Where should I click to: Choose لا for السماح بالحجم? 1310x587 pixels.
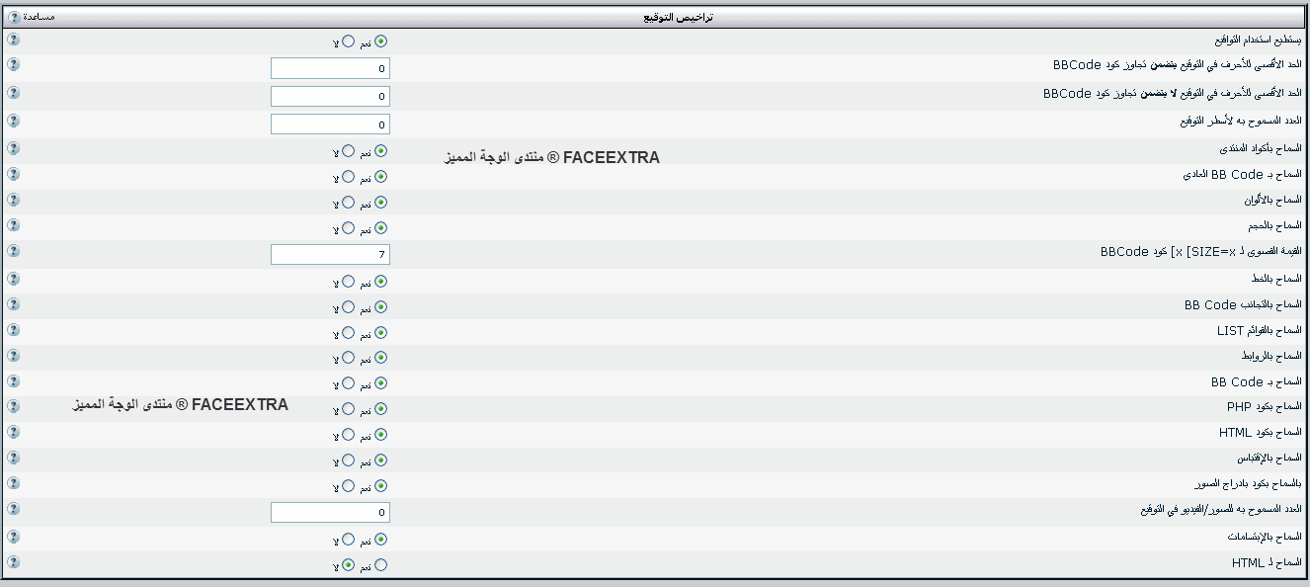coord(348,228)
